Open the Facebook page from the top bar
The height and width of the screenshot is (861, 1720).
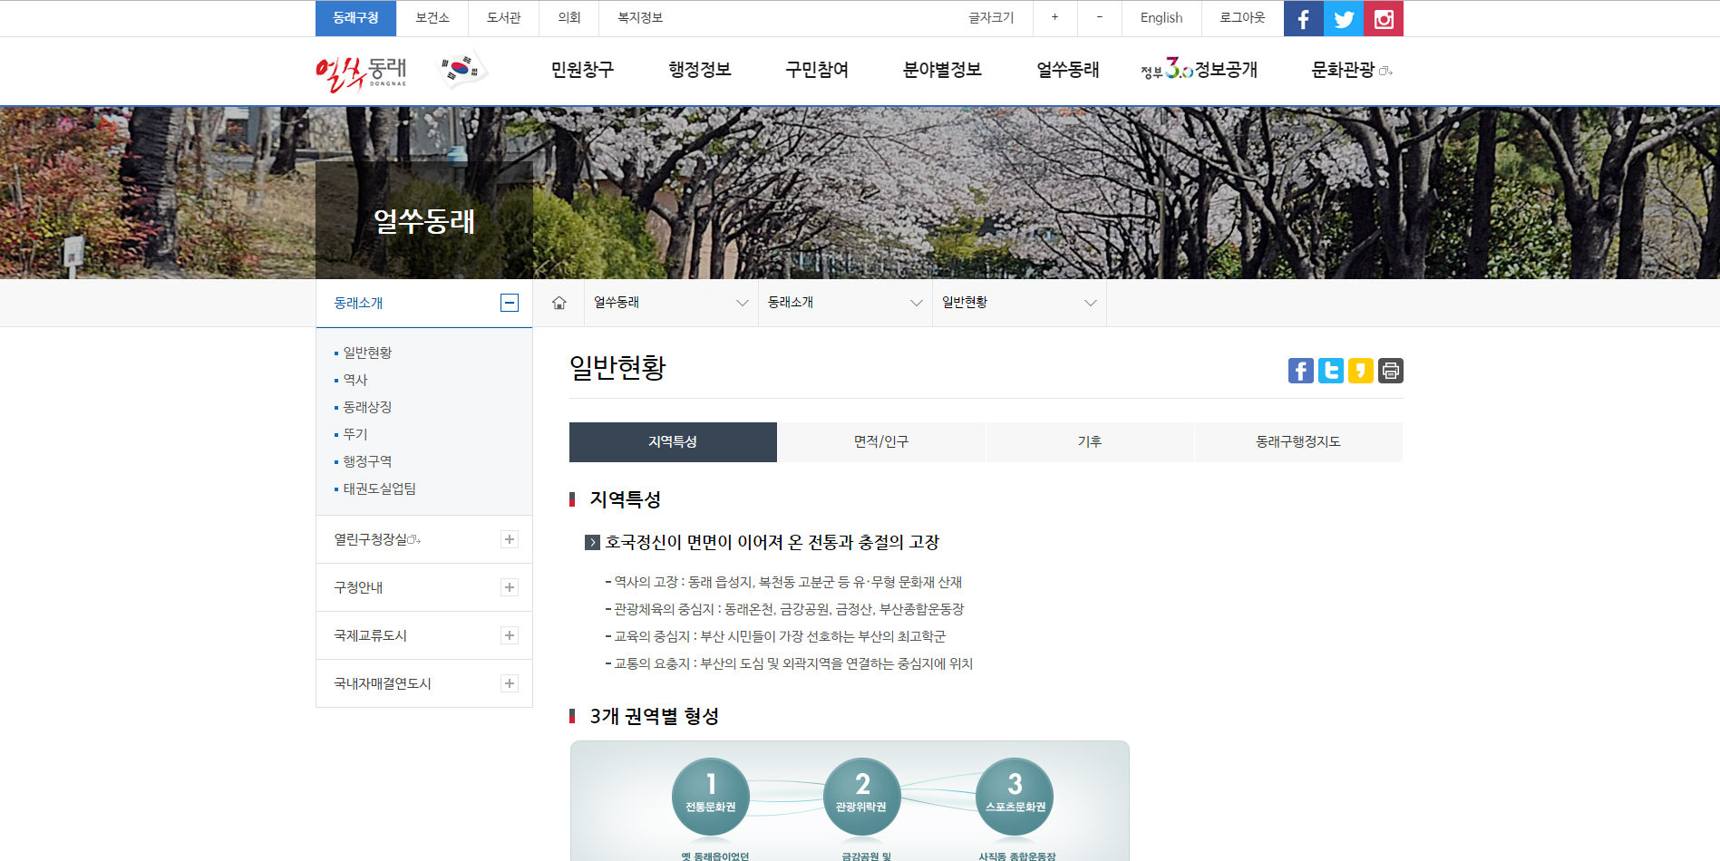coord(1303,18)
